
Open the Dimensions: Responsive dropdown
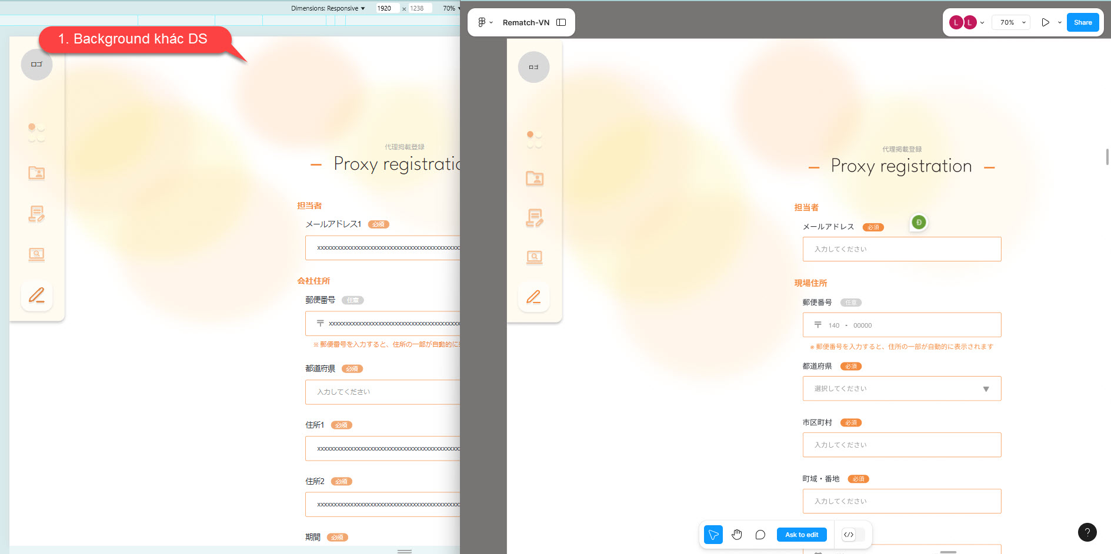point(328,8)
